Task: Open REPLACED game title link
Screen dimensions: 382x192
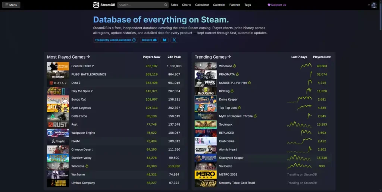Action: 226,133
